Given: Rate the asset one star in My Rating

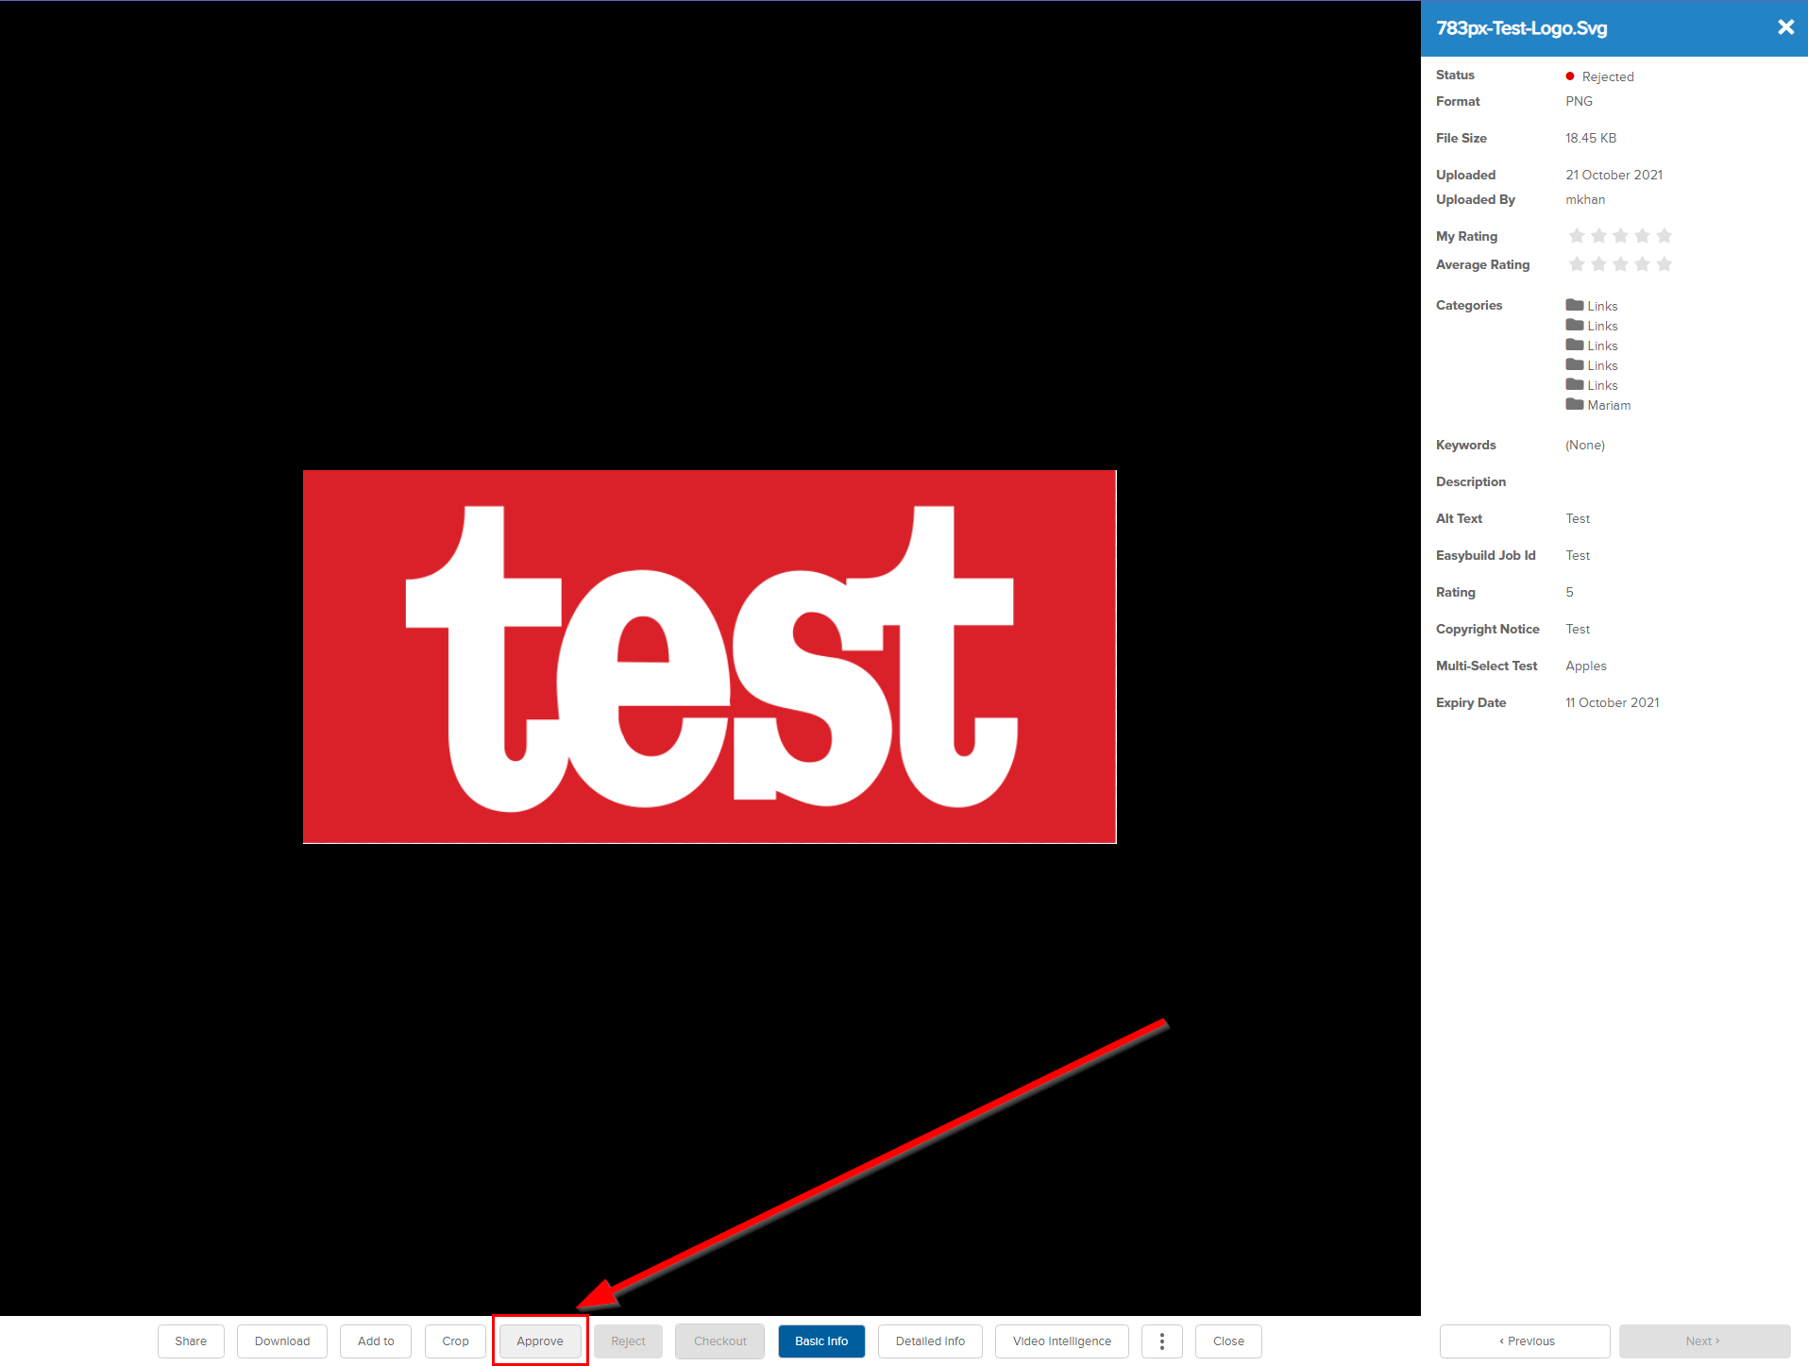Looking at the screenshot, I should 1577,236.
